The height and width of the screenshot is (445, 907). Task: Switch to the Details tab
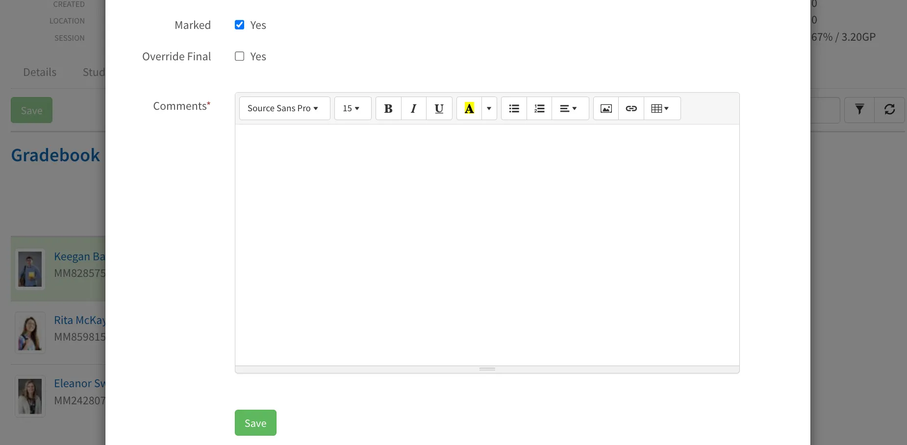point(40,72)
